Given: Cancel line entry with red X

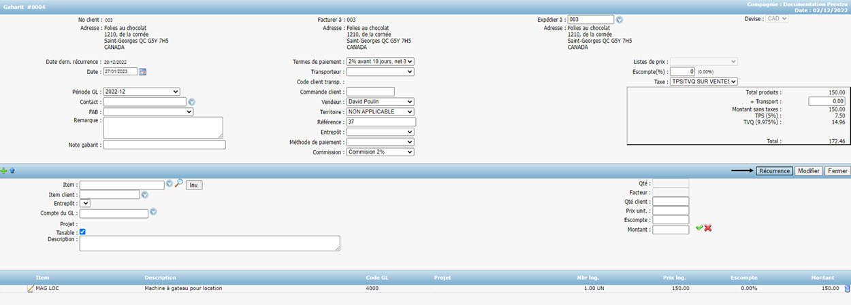Looking at the screenshot, I should 708,228.
